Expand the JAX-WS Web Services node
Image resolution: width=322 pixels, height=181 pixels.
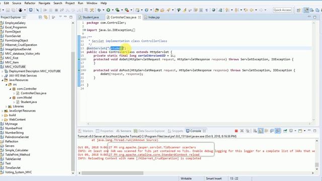click(x=3, y=75)
